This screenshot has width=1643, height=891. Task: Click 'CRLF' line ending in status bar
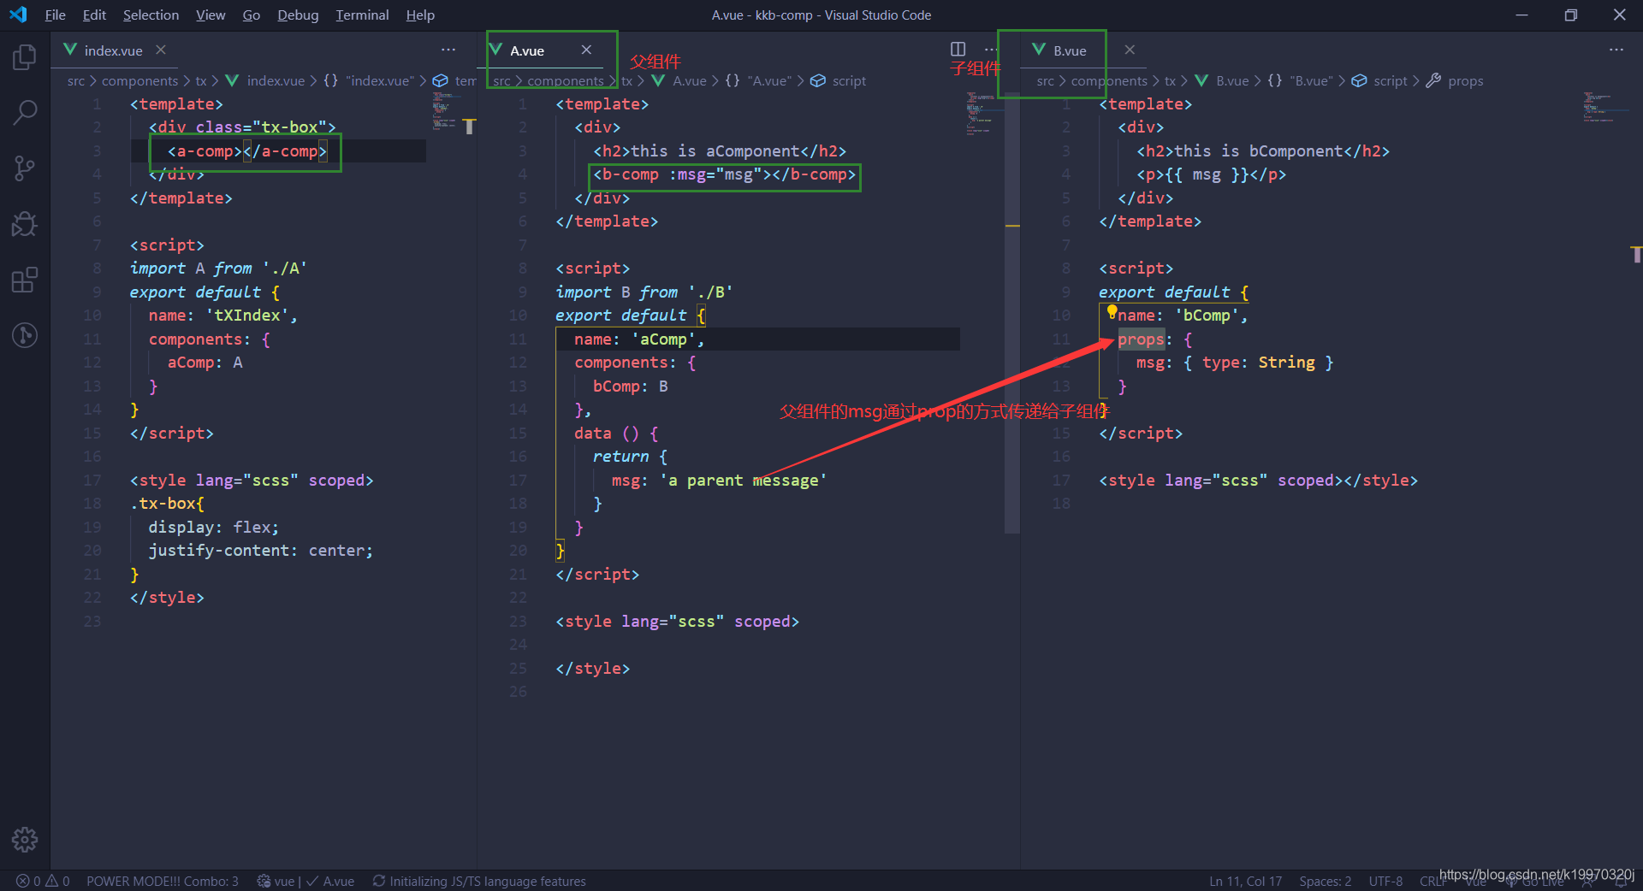pyautogui.click(x=1432, y=881)
